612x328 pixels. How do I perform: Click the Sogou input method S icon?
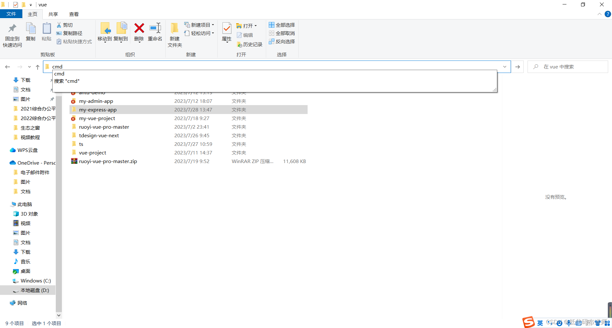pyautogui.click(x=528, y=322)
